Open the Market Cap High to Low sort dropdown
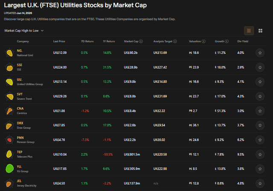Viewport: 273px width, 191px height. [x=24, y=31]
